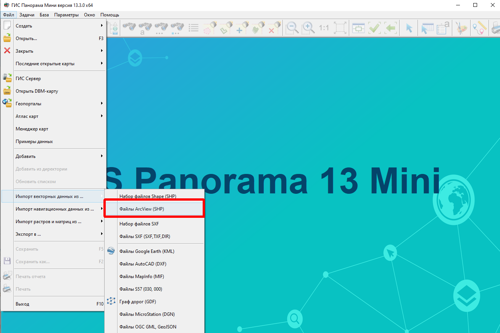Viewport: 500px width, 333px height.
Task: Choose Файлы MapInfo (MIF)
Action: pos(154,277)
